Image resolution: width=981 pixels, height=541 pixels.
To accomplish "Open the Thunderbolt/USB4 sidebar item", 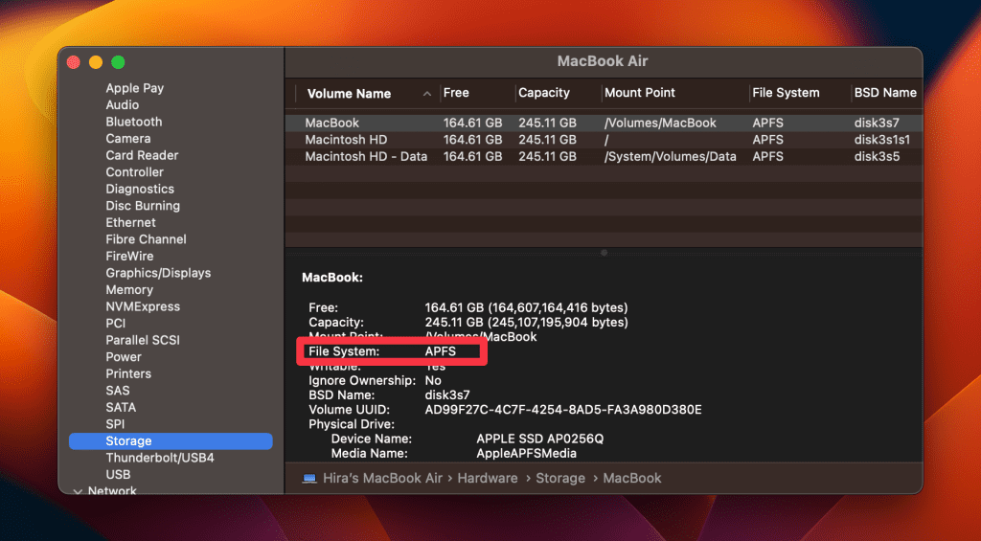I will point(159,458).
